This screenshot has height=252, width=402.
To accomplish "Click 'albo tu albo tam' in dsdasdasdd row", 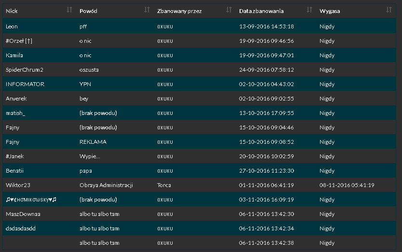I will [x=99, y=228].
